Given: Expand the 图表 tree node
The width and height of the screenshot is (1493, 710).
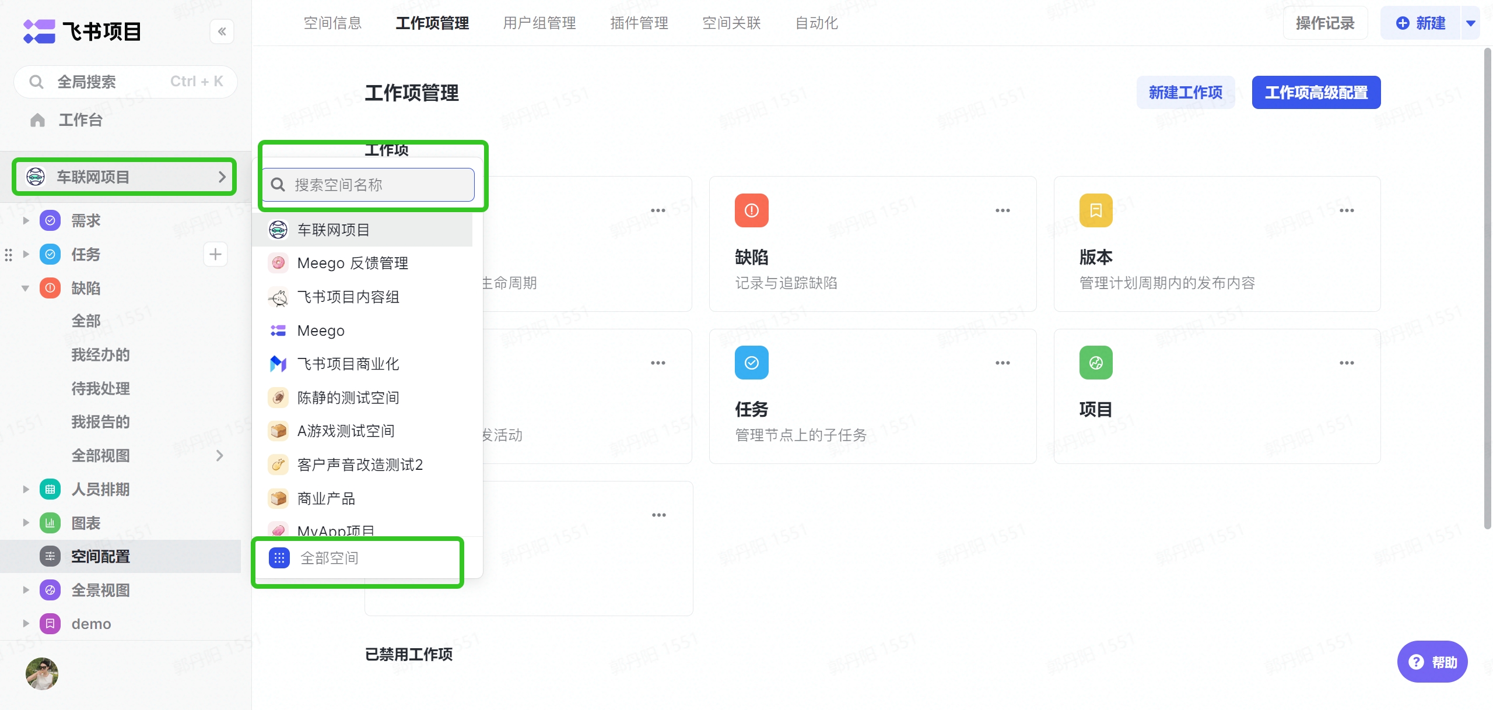Looking at the screenshot, I should 26,523.
